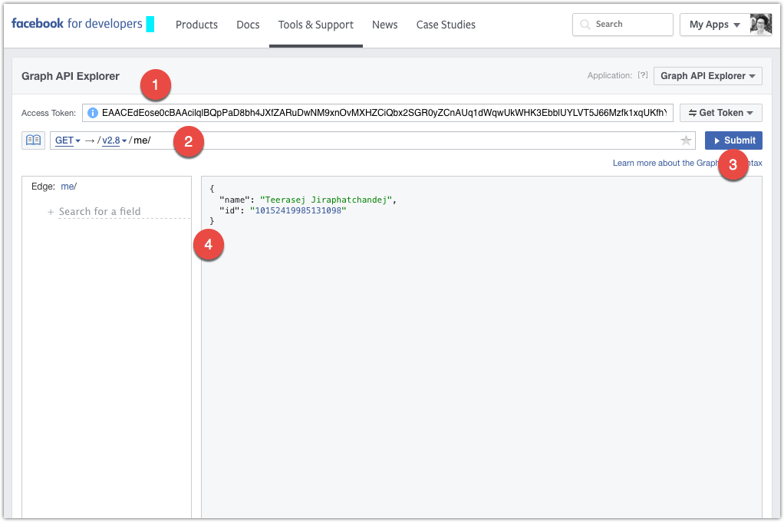Click your profile picture
The width and height of the screenshot is (784, 522).
[759, 24]
